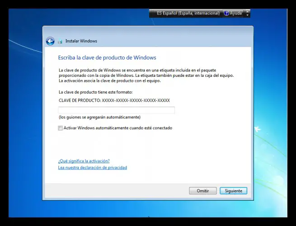
Task: Enable Activar Windows automáticamente checkbox
Action: (60, 128)
